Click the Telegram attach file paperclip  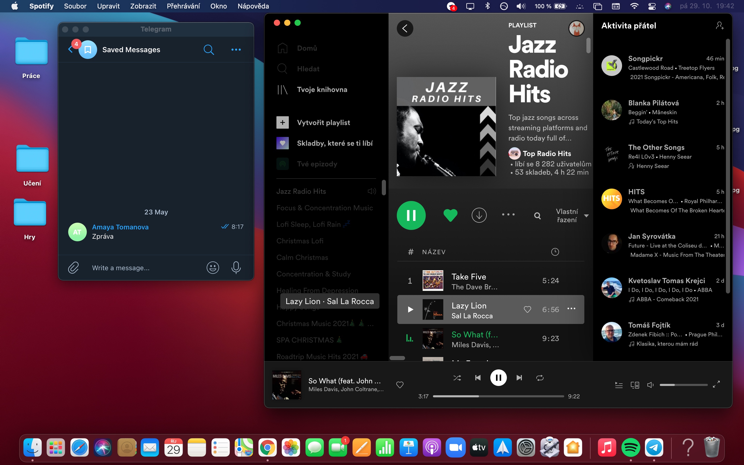tap(73, 268)
